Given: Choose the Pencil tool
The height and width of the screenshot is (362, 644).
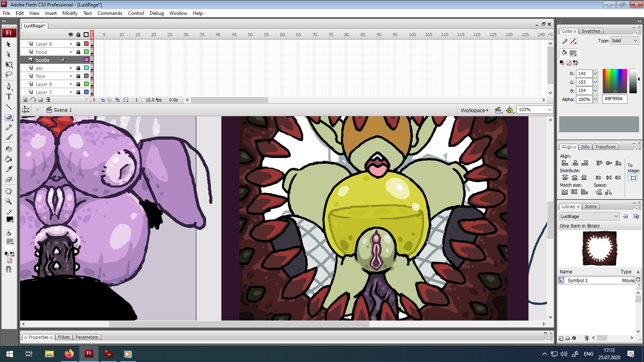Looking at the screenshot, I should click(x=8, y=127).
